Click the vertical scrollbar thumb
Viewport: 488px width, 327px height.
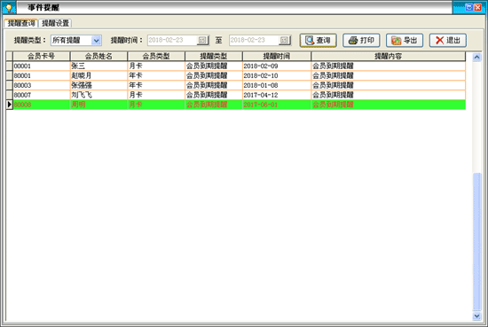pyautogui.click(x=476, y=242)
